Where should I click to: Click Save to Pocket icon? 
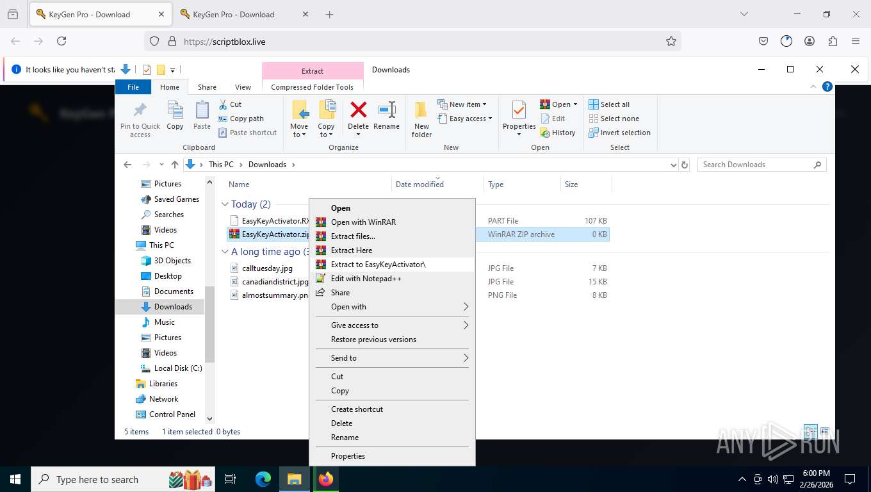click(x=763, y=41)
